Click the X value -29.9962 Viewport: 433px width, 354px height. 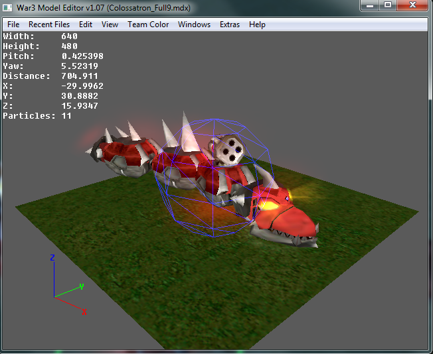[x=82, y=86]
